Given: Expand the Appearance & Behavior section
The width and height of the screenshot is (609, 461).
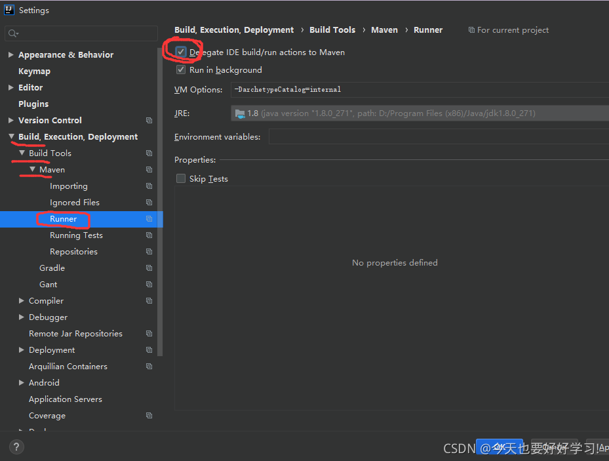Looking at the screenshot, I should coord(11,55).
